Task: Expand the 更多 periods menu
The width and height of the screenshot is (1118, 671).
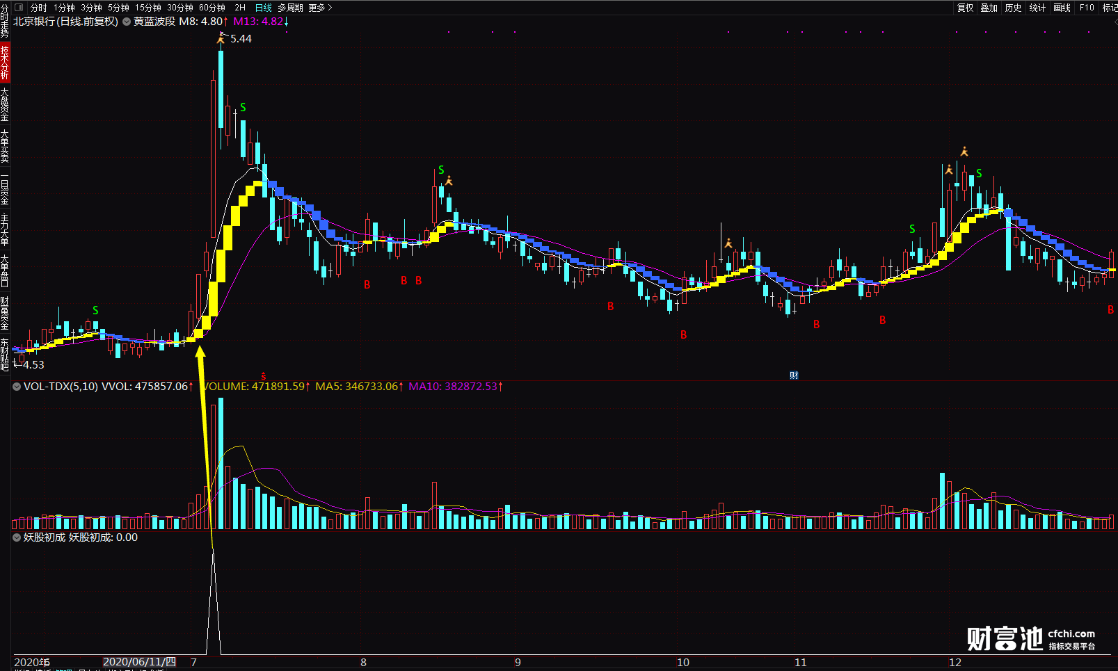Action: point(320,8)
